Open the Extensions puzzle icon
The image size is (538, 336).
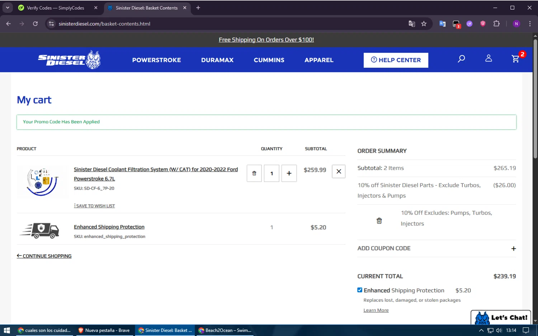(496, 24)
